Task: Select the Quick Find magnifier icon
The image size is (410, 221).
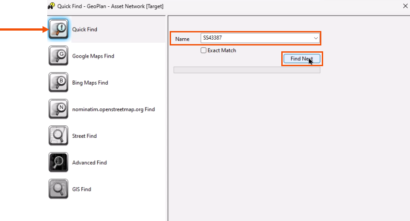Action: [59, 29]
